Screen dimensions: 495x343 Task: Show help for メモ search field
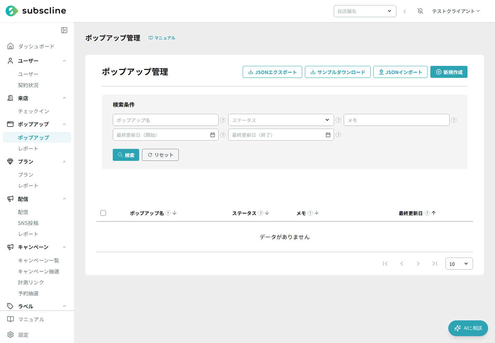(454, 120)
